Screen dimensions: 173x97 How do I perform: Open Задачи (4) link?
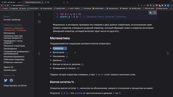[8, 67]
